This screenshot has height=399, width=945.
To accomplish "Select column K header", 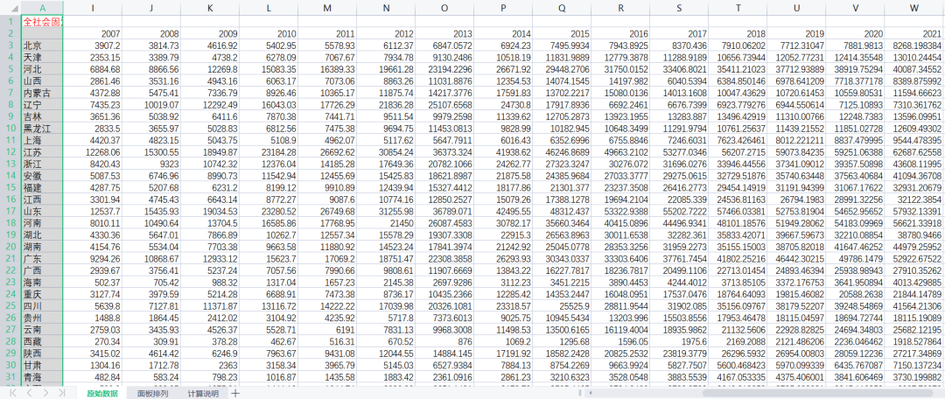I will [x=210, y=7].
